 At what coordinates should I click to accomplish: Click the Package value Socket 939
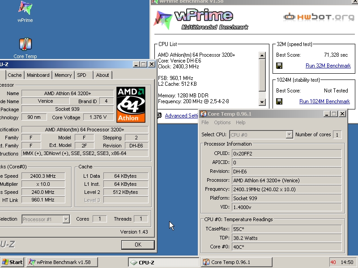pos(68,109)
